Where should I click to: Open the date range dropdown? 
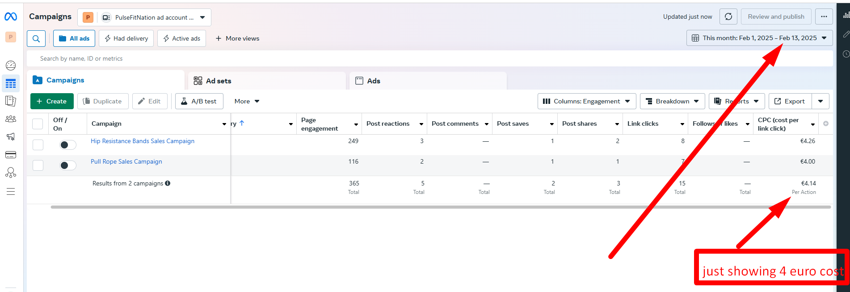pyautogui.click(x=759, y=38)
